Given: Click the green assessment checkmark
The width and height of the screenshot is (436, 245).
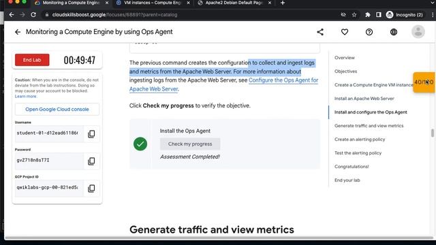Looking at the screenshot, I should (x=140, y=144).
